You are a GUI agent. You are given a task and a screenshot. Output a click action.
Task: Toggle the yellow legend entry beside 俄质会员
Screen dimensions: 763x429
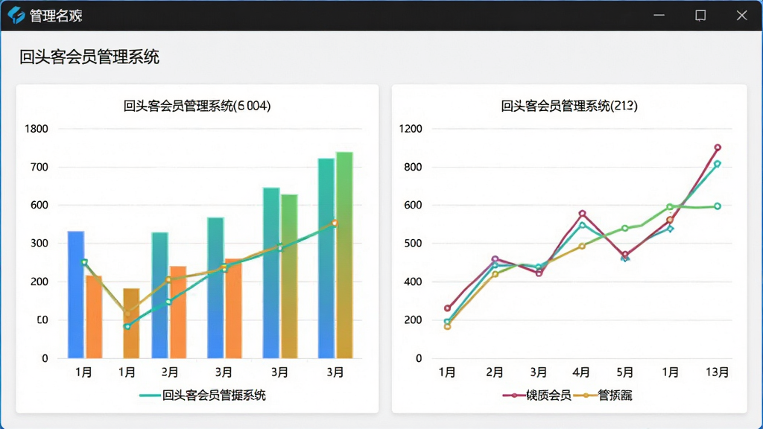(x=603, y=395)
